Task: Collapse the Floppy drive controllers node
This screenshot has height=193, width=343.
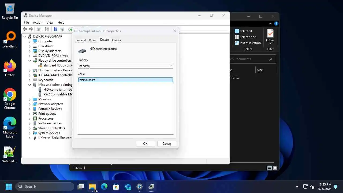Action: [x=30, y=61]
